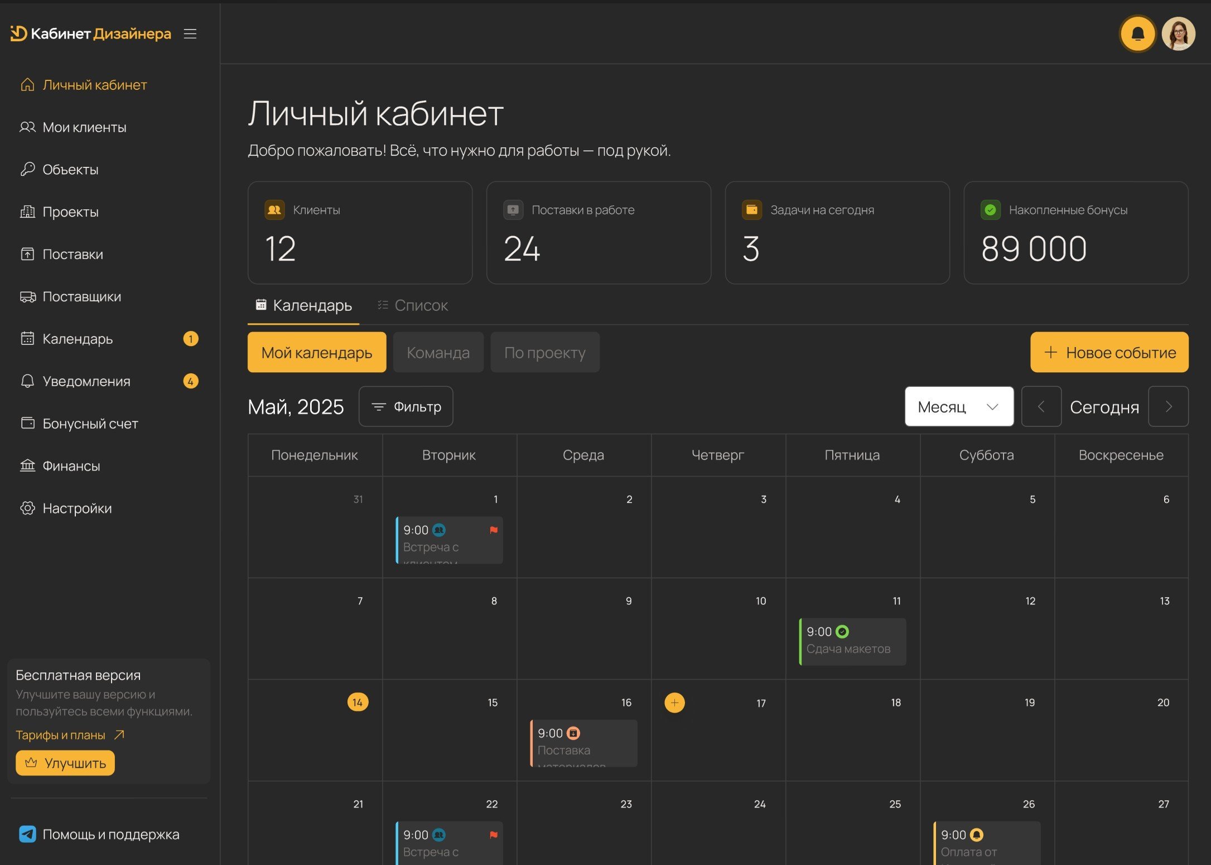Click the plus icon on day 17
The image size is (1211, 865).
click(674, 703)
